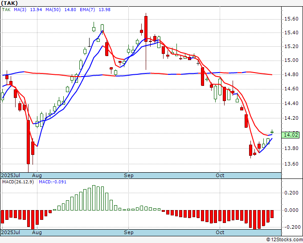303x243 pixels.
Task: Click the 14.80 price axis label
Action: point(291,74)
